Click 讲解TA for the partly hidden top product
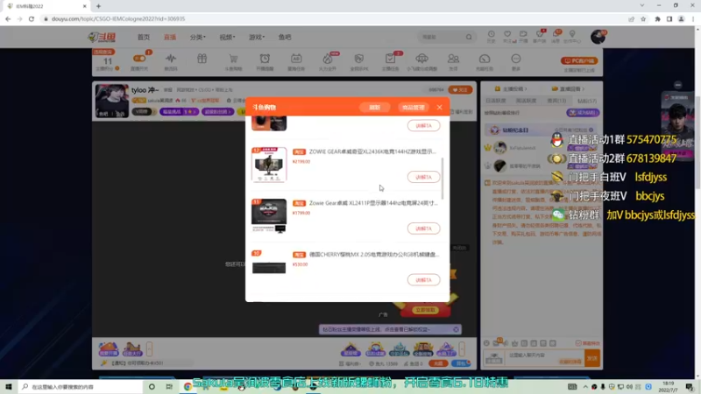Screen dimensions: 701x394 point(423,125)
